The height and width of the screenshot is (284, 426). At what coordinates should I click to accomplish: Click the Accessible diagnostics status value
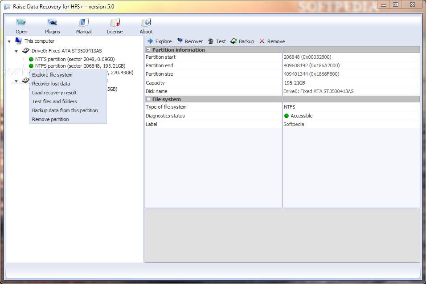pyautogui.click(x=301, y=116)
